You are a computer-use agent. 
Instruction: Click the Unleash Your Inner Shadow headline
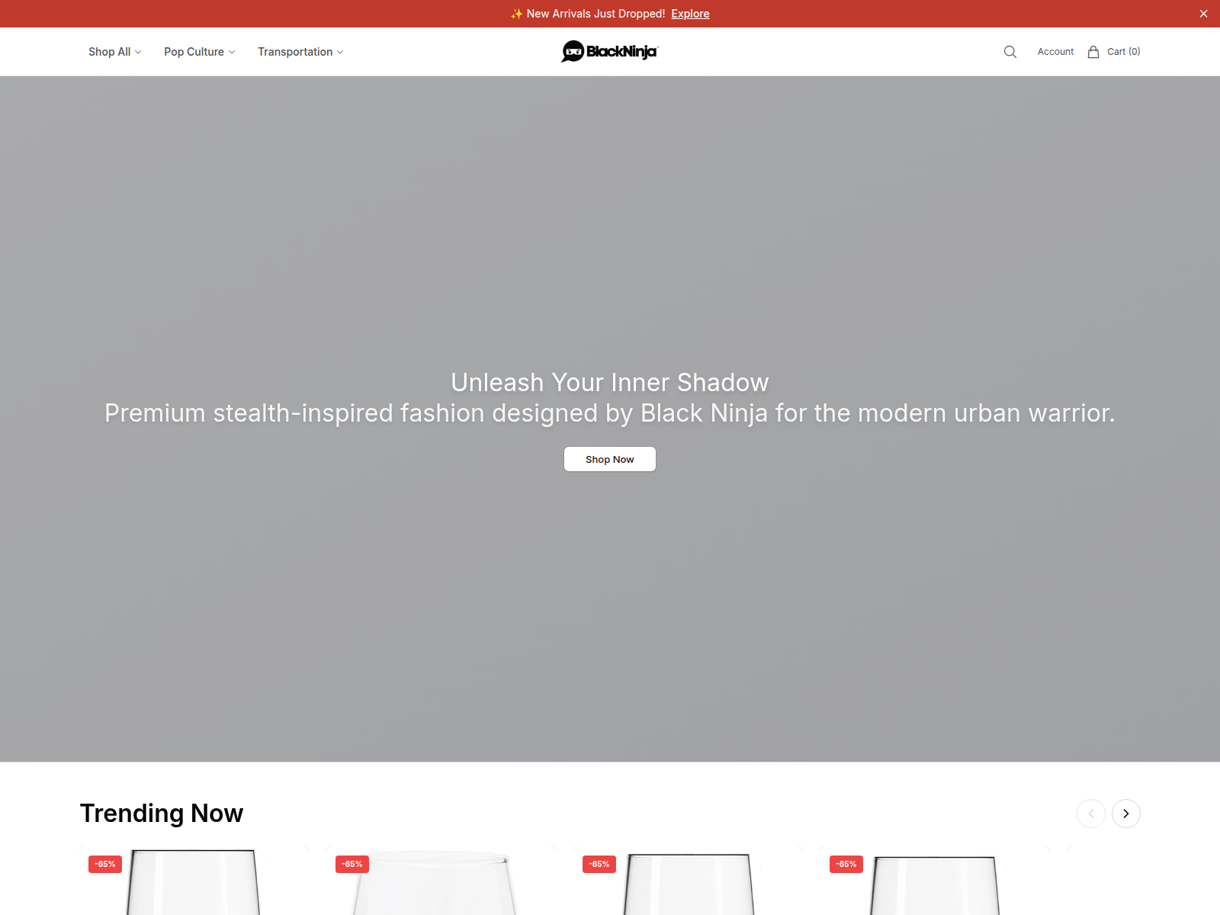click(x=610, y=382)
